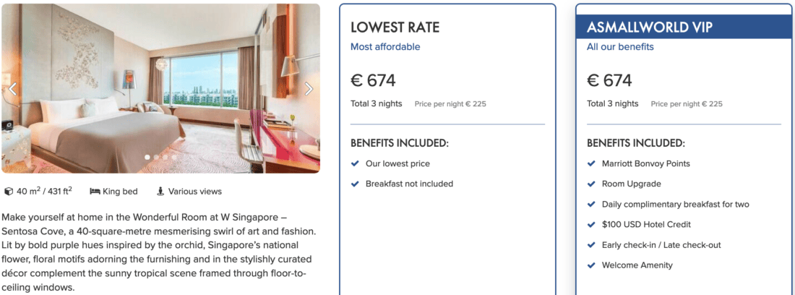The width and height of the screenshot is (795, 295).
Task: Click the room size cube icon
Action: [9, 192]
